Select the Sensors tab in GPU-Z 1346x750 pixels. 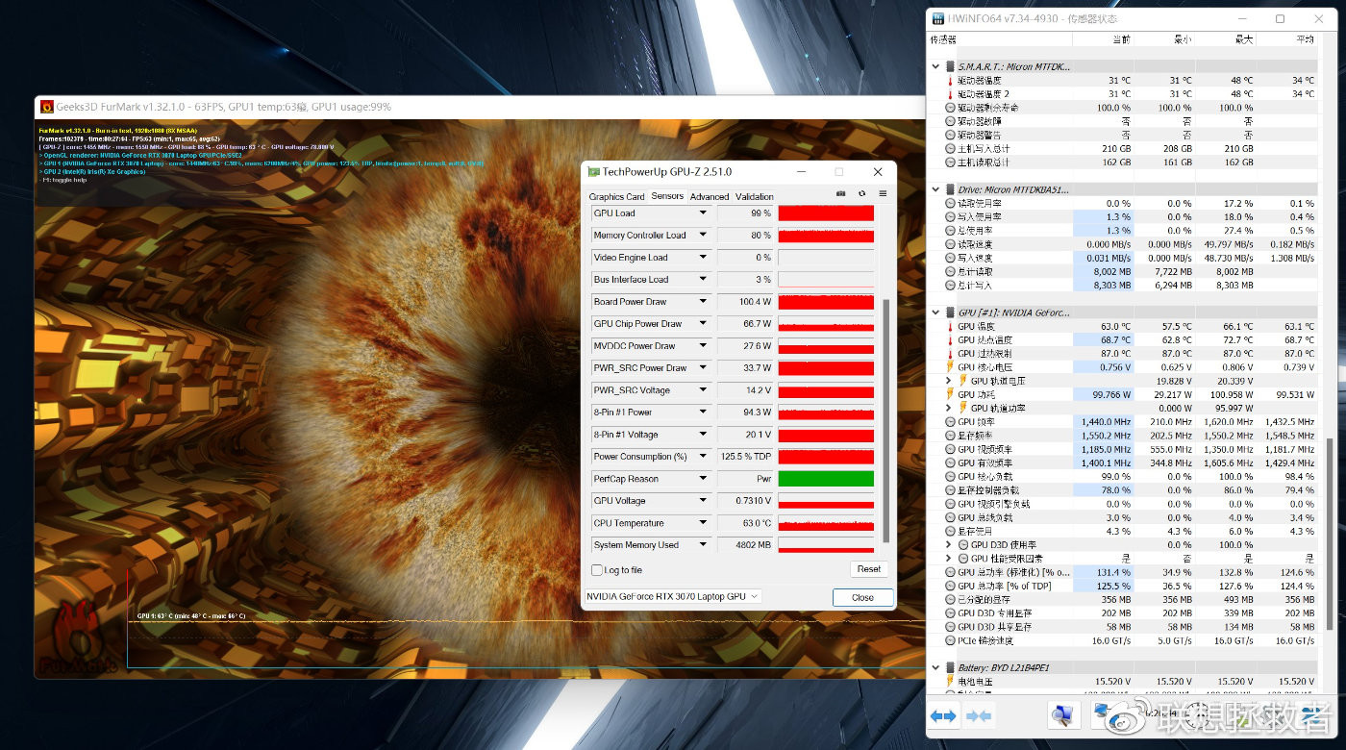pos(667,196)
